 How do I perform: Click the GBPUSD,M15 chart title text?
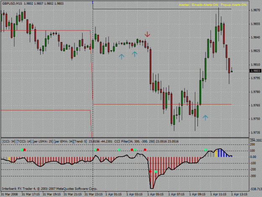[x=12, y=3]
